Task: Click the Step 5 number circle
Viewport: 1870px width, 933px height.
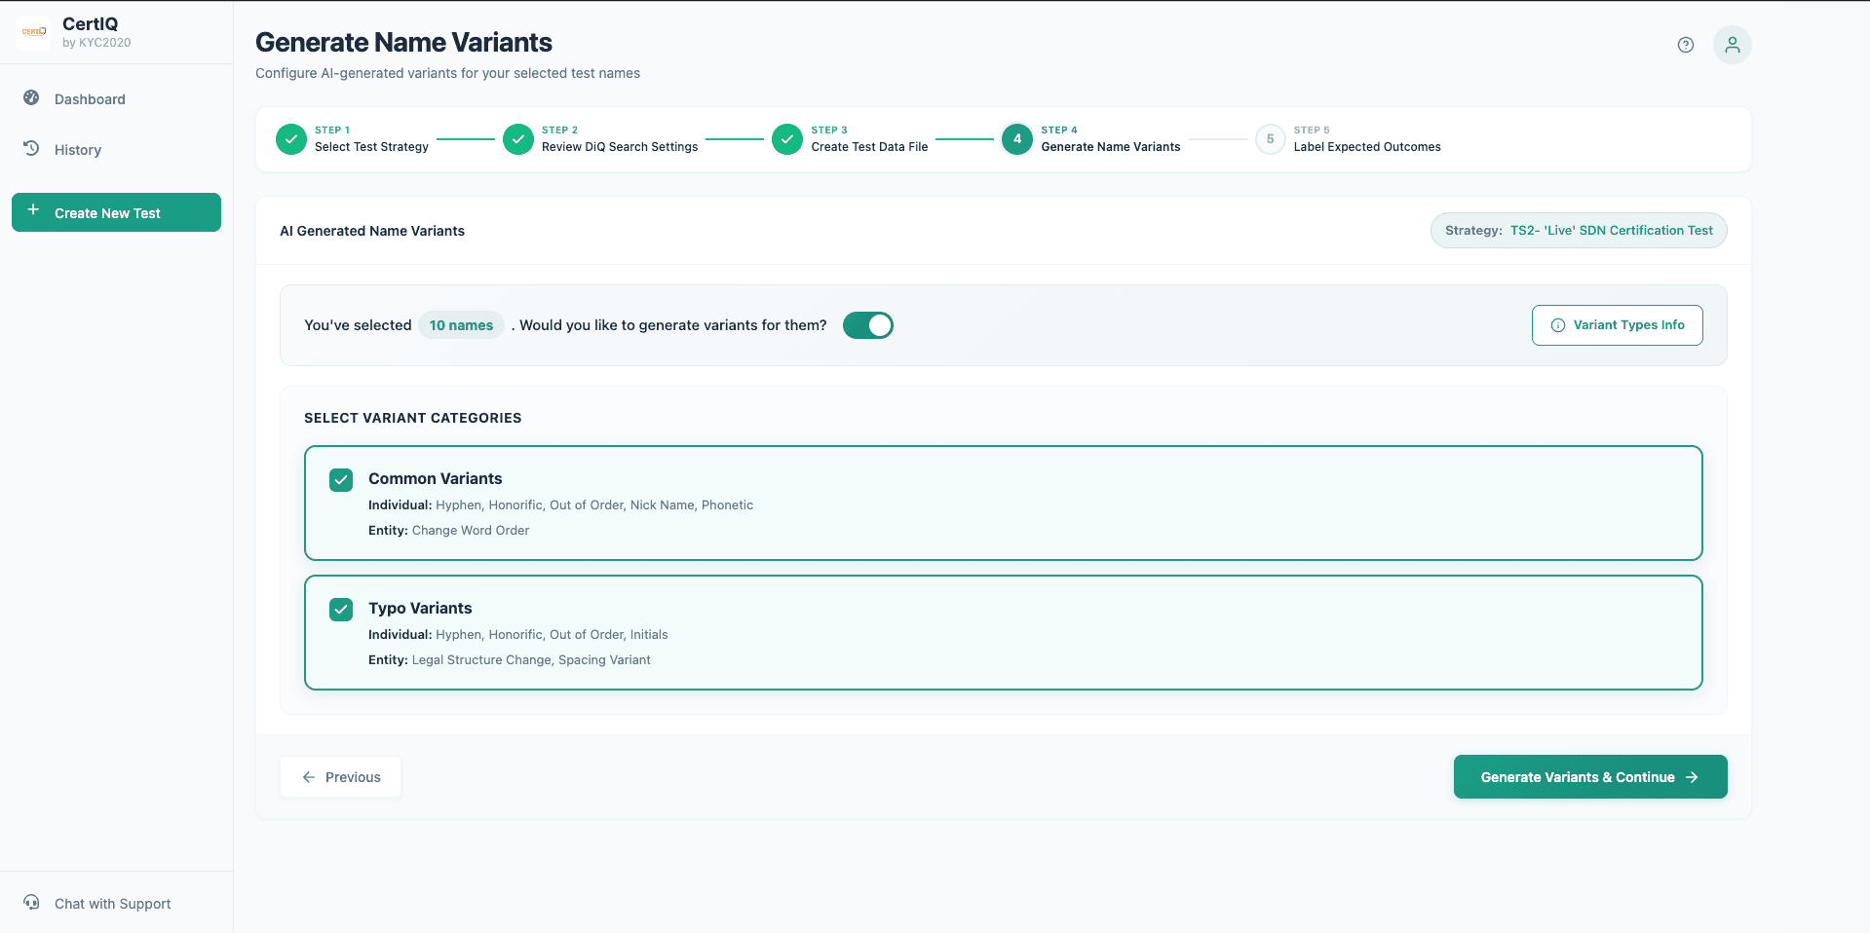Action: tap(1270, 139)
